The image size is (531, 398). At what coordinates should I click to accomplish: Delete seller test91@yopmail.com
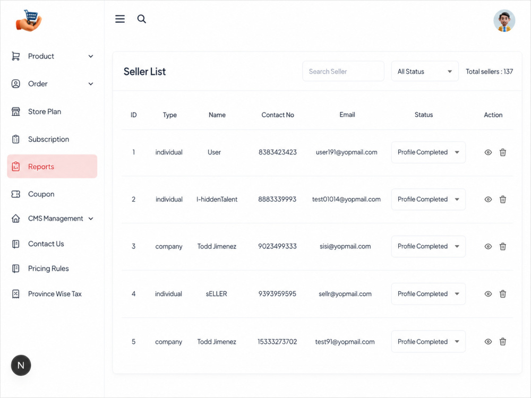click(x=503, y=341)
